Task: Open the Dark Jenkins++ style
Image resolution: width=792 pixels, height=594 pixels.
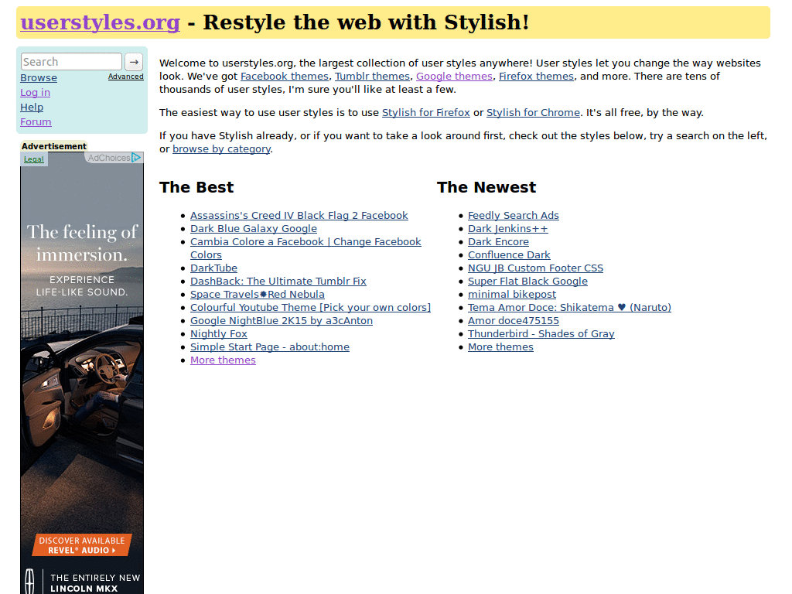Action: 507,229
